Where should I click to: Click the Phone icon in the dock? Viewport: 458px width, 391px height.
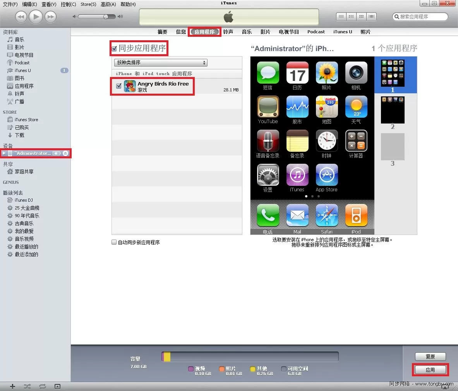[x=268, y=215]
